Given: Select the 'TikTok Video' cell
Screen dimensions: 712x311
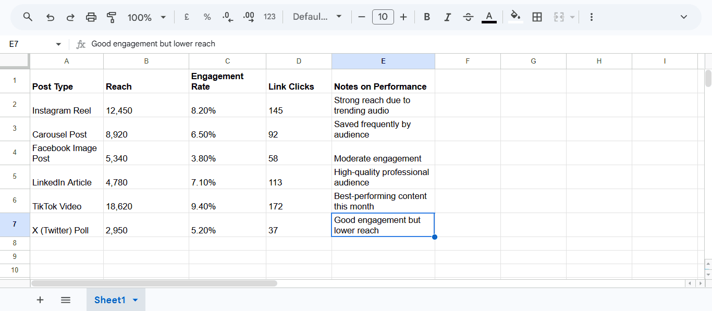Looking at the screenshot, I should [67, 201].
